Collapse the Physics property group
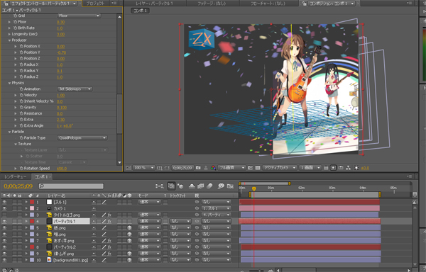 [9, 83]
